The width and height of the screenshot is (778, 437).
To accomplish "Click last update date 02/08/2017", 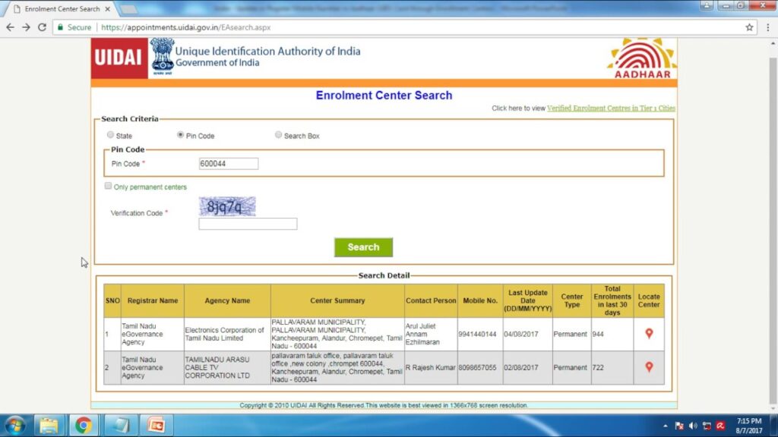I will [x=521, y=368].
